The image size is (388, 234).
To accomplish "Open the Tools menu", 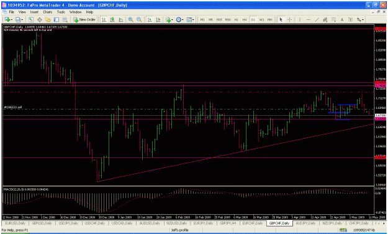I will pyautogui.click(x=61, y=12).
